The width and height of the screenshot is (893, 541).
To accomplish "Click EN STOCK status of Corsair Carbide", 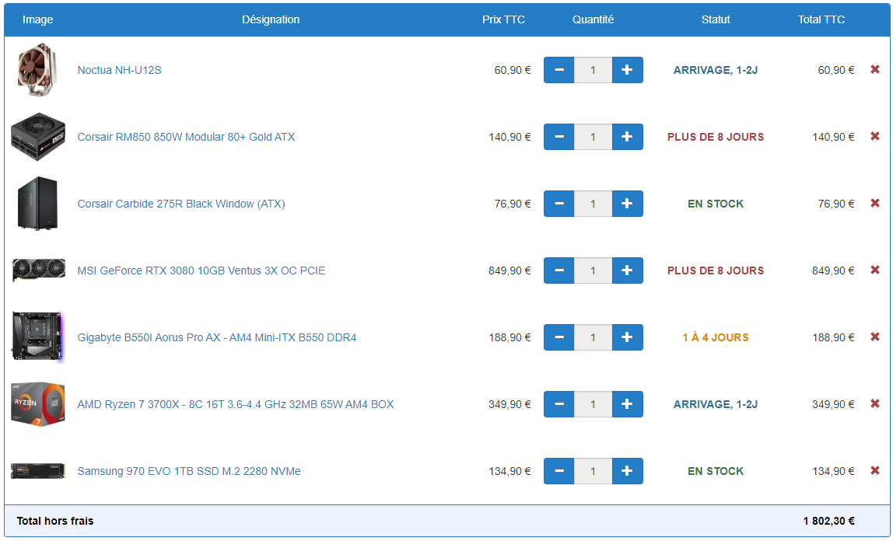I will (716, 204).
